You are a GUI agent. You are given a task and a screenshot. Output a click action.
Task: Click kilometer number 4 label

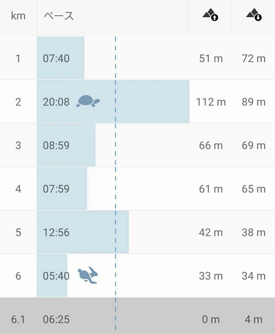pyautogui.click(x=18, y=189)
